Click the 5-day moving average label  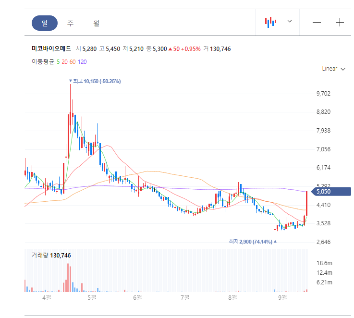pyautogui.click(x=58, y=62)
